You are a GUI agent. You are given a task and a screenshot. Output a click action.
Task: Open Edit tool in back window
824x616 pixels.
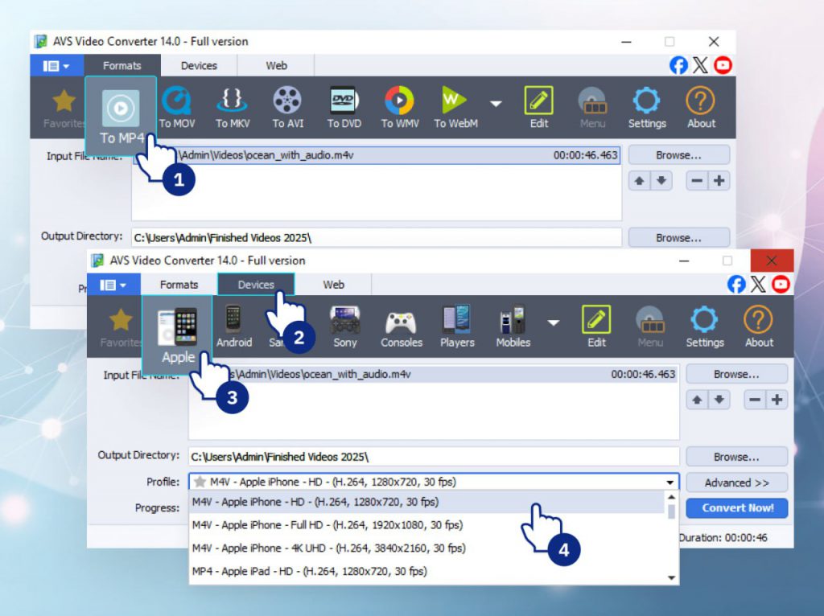click(538, 108)
